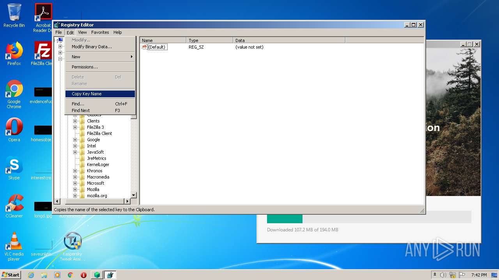The width and height of the screenshot is (499, 280).
Task: Expand the Clients registry key
Action: (x=75, y=121)
